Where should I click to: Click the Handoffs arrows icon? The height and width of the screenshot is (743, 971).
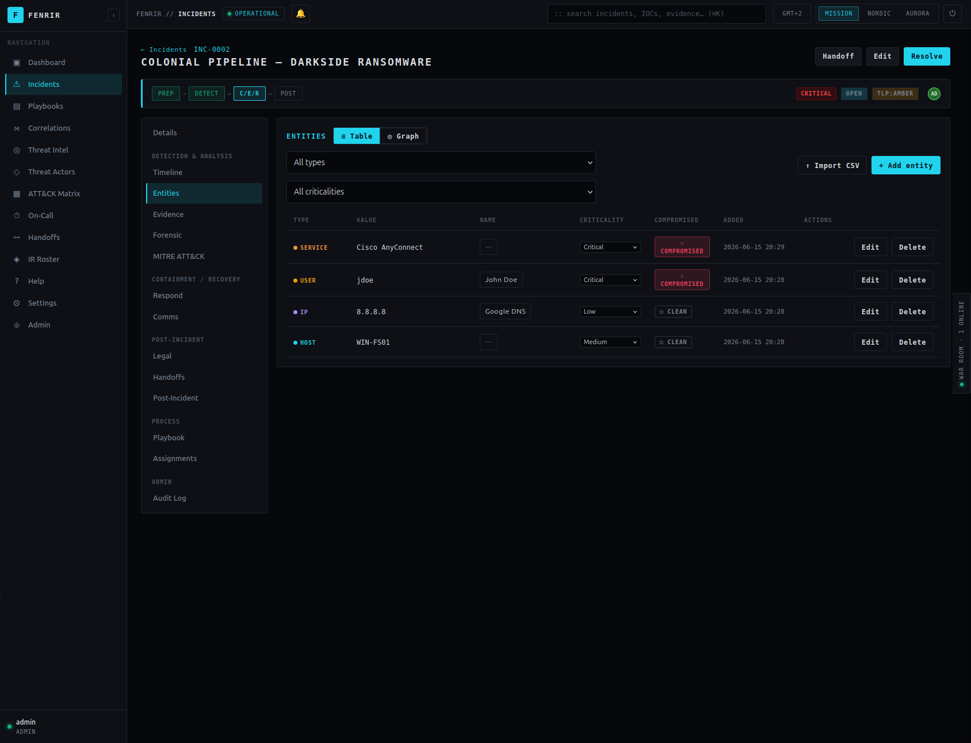pyautogui.click(x=17, y=238)
